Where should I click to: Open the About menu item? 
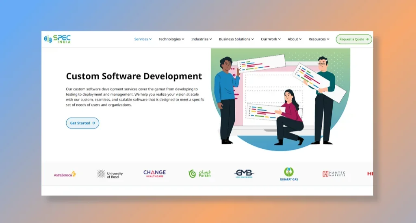295,39
